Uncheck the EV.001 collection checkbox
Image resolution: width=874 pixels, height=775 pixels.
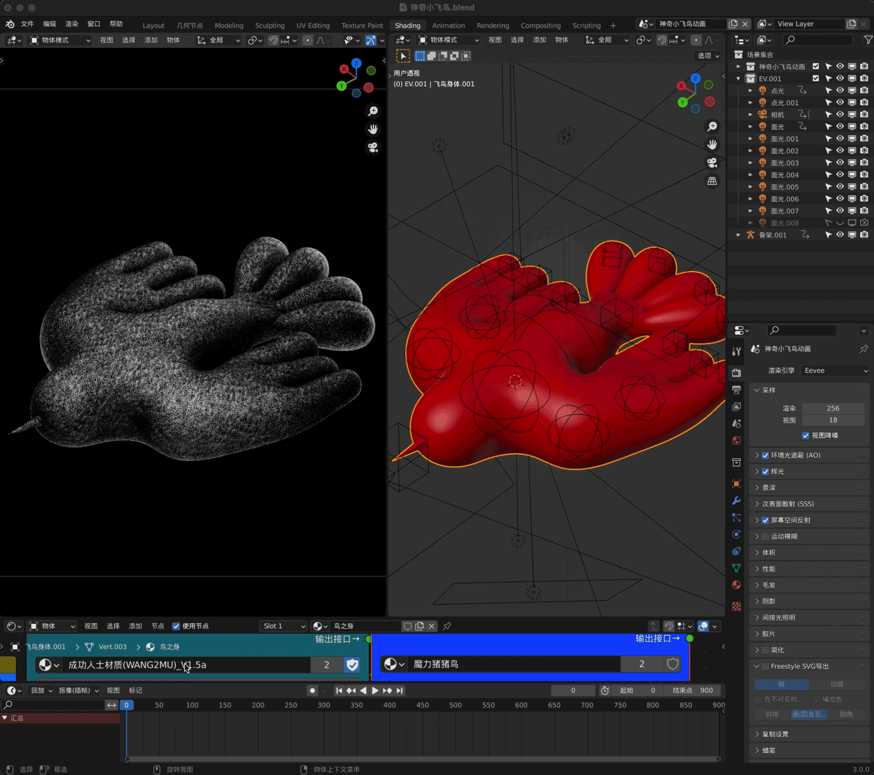815,79
